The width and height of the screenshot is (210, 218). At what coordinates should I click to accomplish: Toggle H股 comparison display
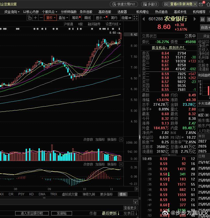click(x=80, y=24)
